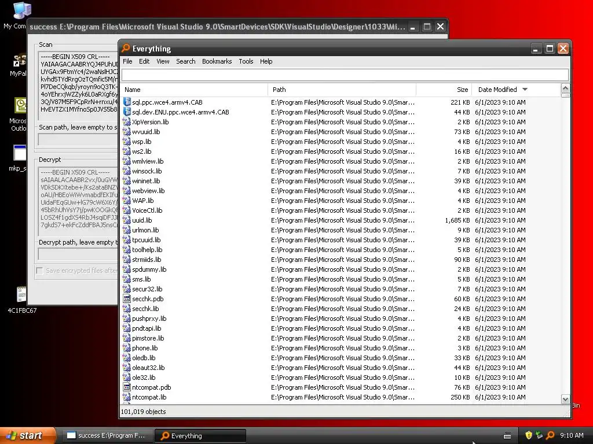
Task: Select the wmlview.lib row
Action: [x=341, y=161]
